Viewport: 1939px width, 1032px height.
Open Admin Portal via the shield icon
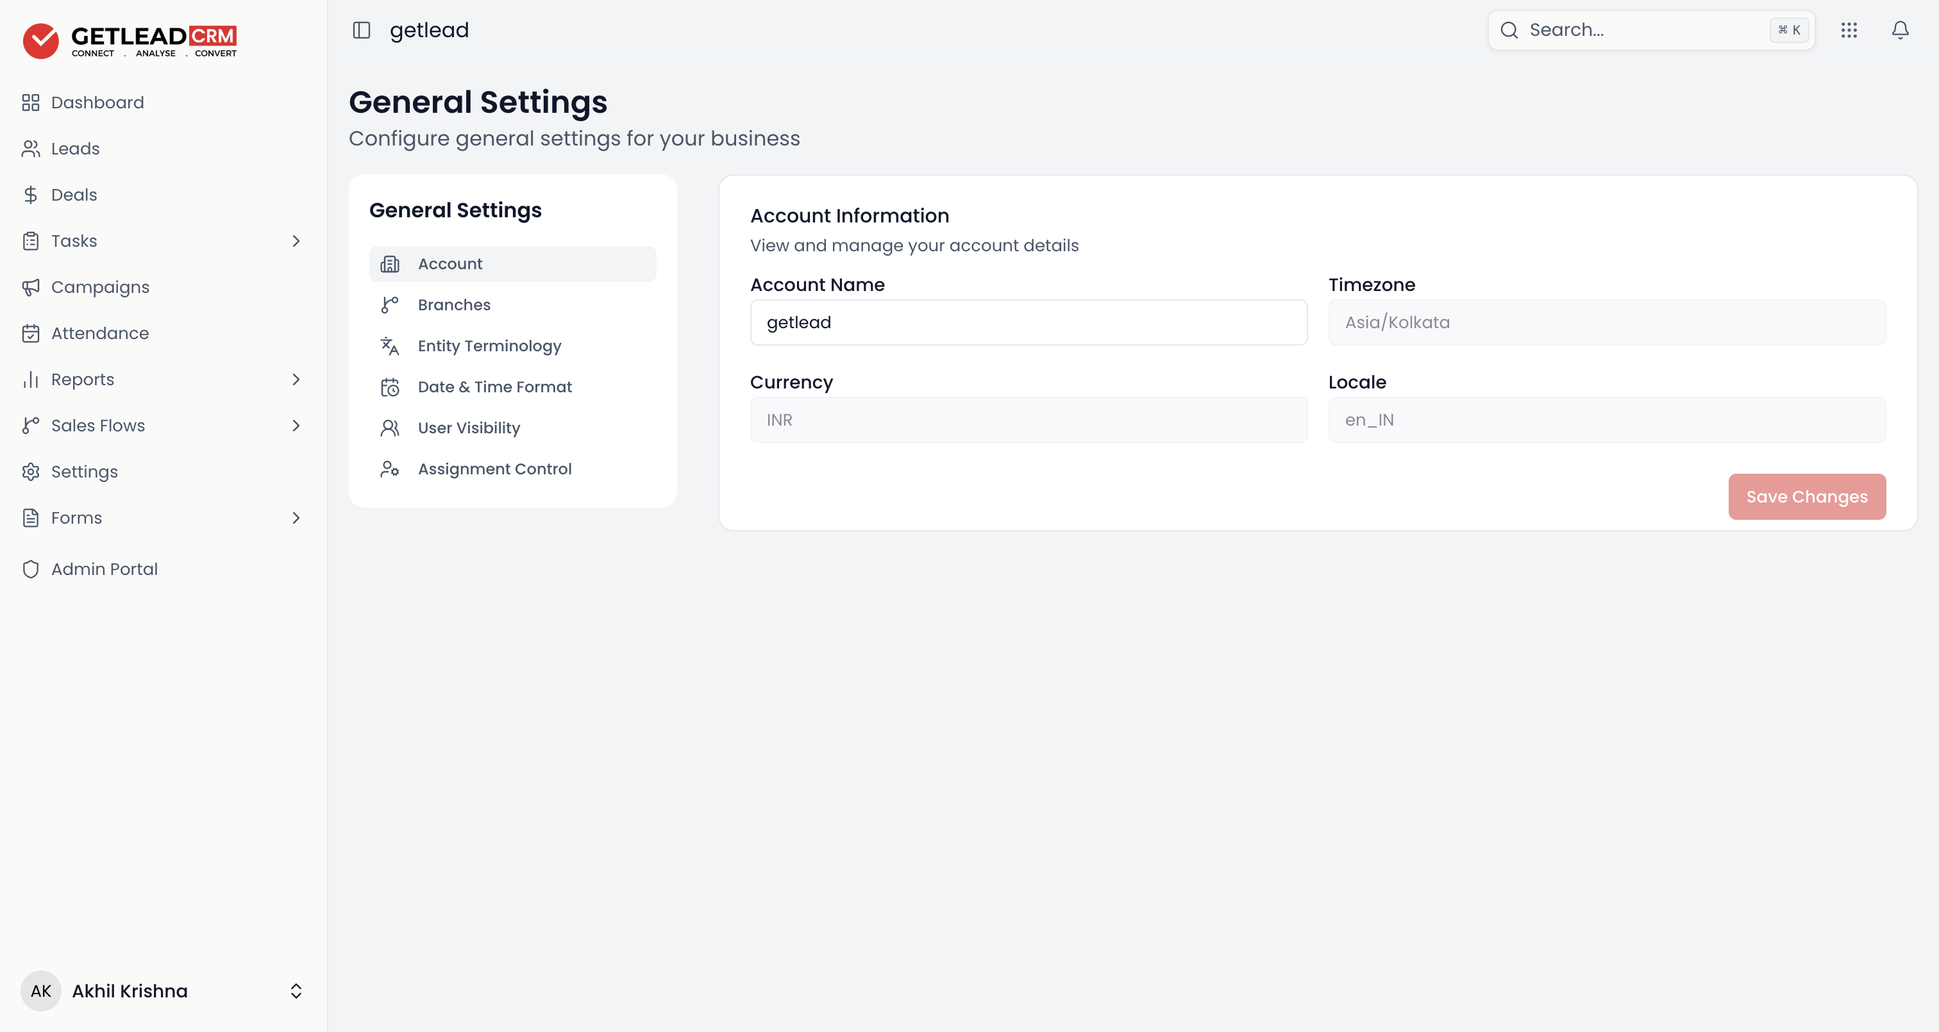point(31,569)
